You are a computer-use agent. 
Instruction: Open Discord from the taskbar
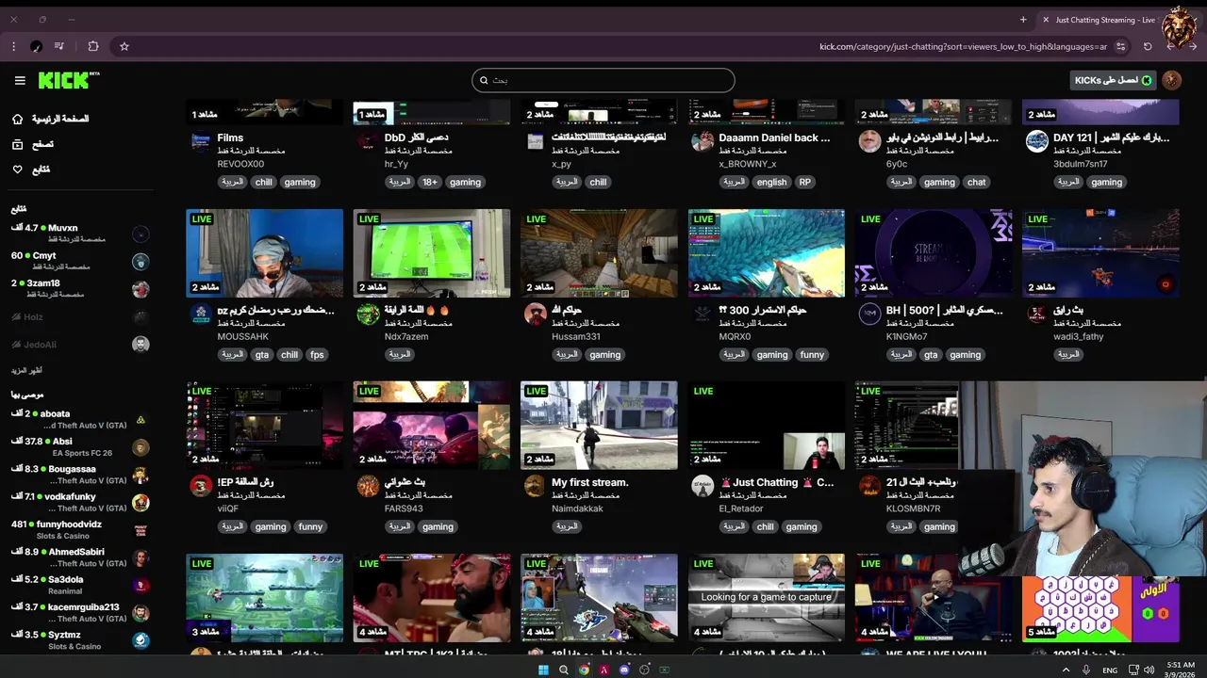(x=624, y=670)
